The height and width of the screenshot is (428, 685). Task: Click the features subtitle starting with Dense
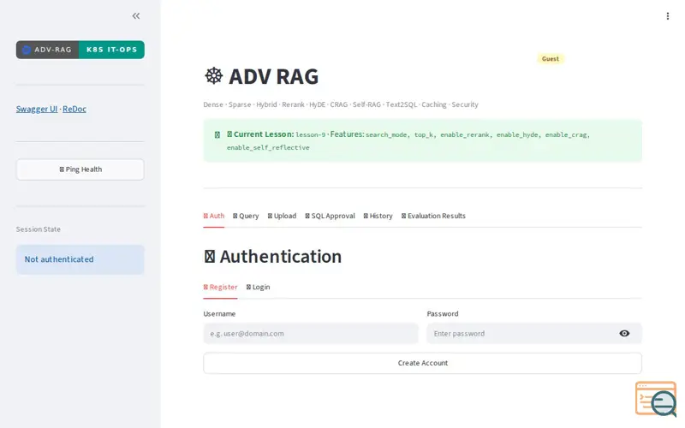[x=341, y=104]
